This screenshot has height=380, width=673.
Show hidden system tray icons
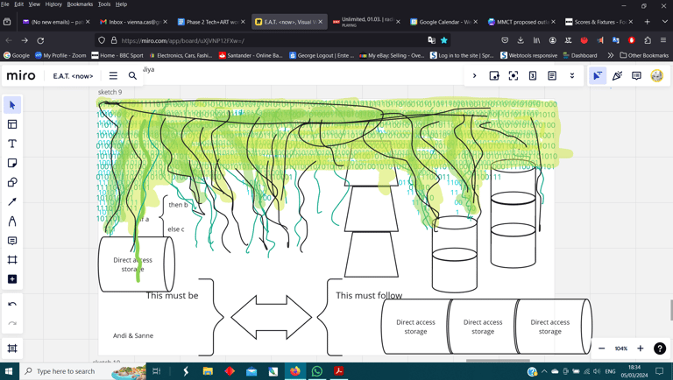pos(544,371)
